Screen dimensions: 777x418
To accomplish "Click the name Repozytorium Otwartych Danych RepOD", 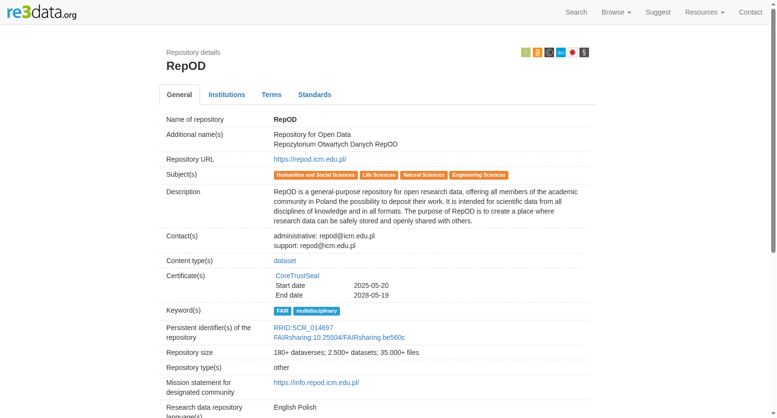I will click(336, 144).
